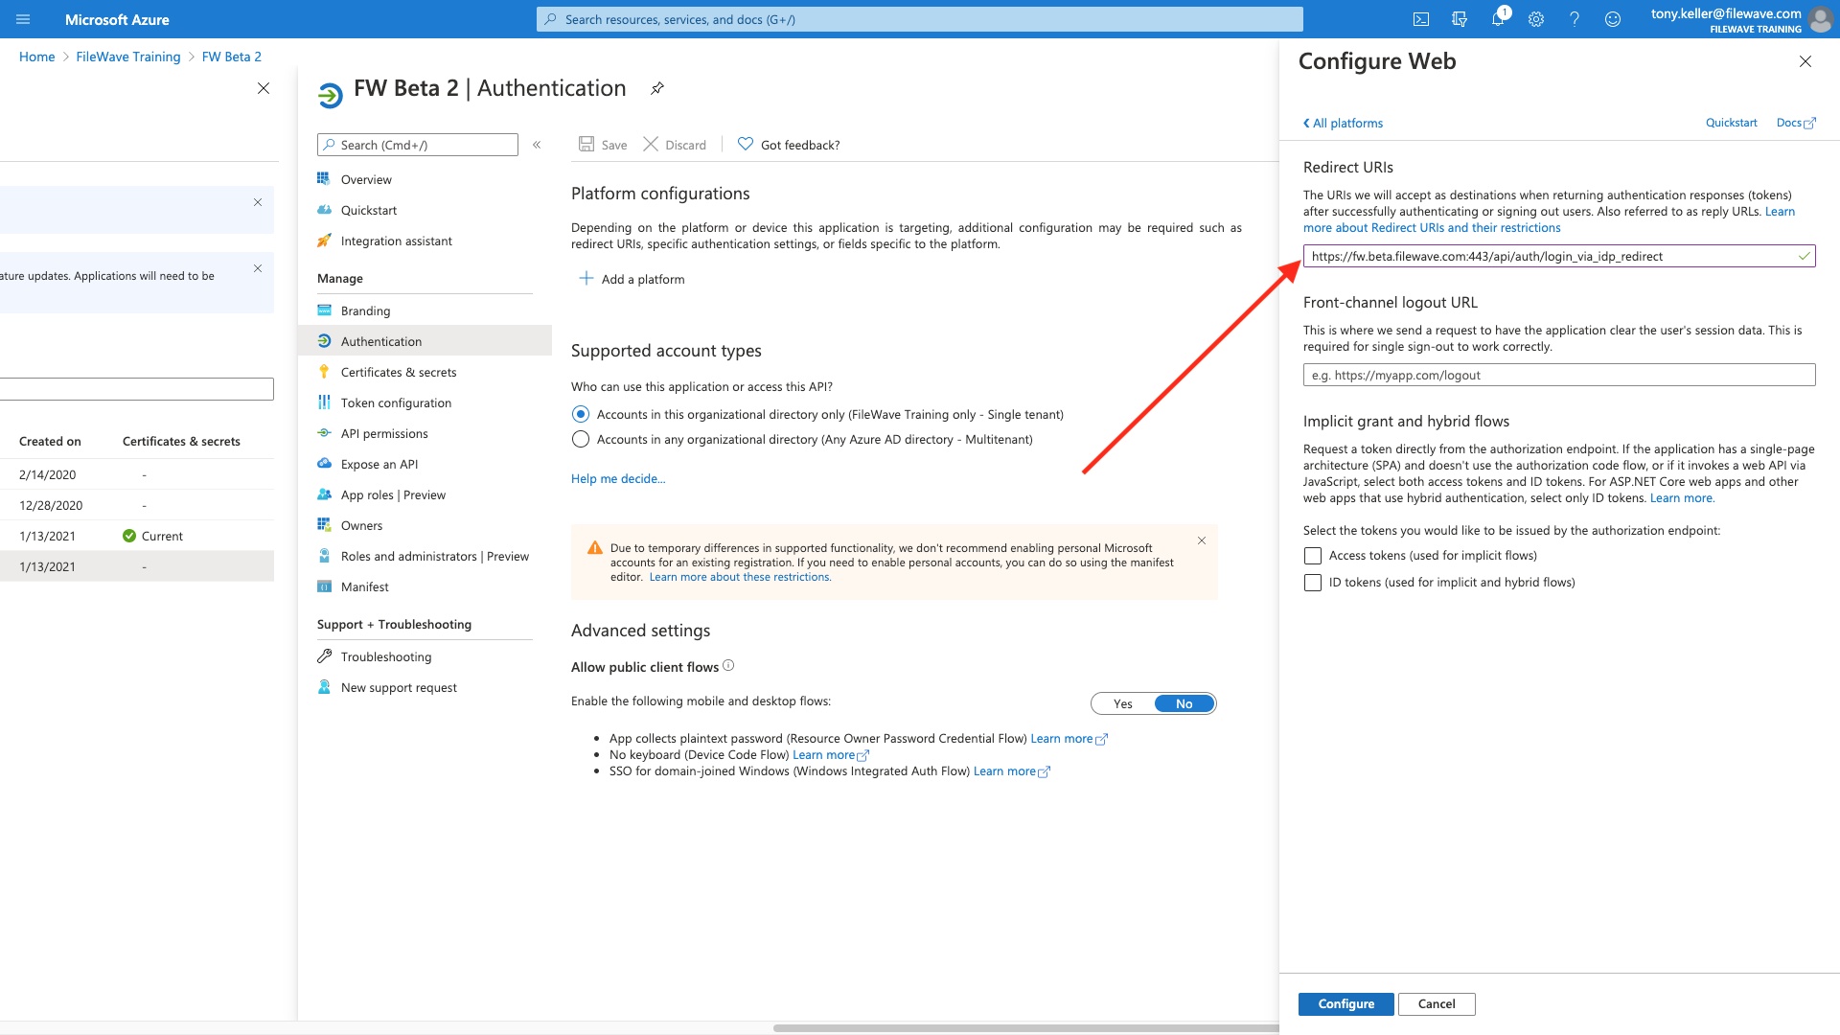The height and width of the screenshot is (1035, 1840).
Task: Click Learn more about these restrictions link
Action: (740, 577)
